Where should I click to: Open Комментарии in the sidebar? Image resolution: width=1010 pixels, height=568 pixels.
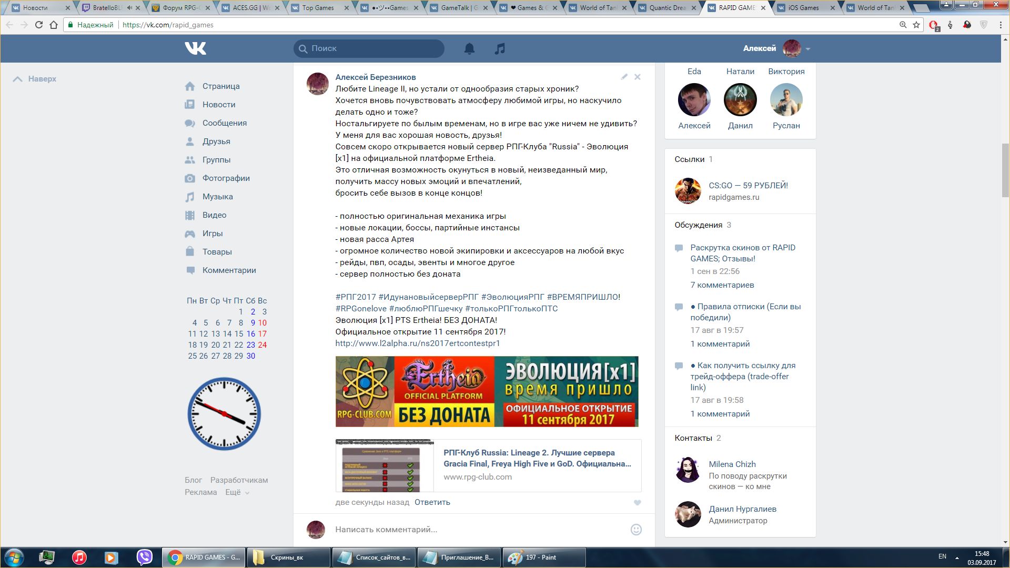click(229, 270)
